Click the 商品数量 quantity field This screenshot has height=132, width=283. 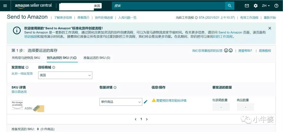pos(246,107)
